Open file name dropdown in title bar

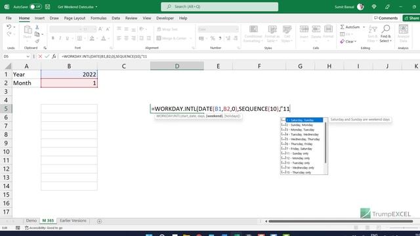pos(96,7)
